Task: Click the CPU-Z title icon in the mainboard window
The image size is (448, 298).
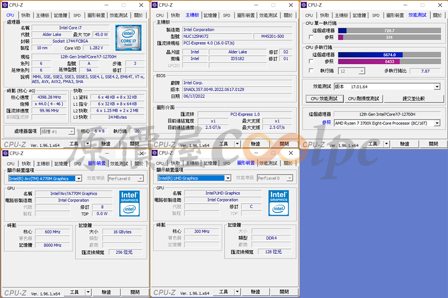Action: click(x=155, y=5)
